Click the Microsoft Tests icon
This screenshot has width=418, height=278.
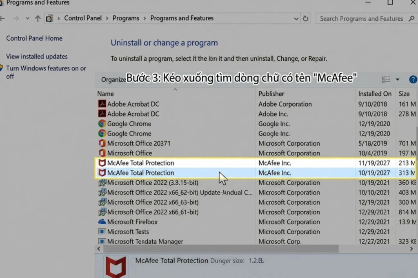pyautogui.click(x=102, y=232)
